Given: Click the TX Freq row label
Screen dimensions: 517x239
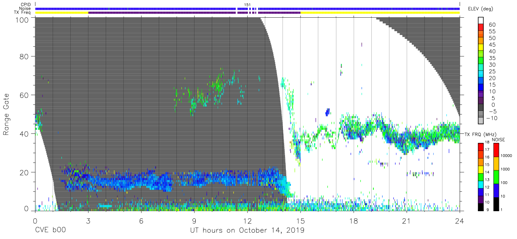Looking at the screenshot, I should [x=23, y=12].
